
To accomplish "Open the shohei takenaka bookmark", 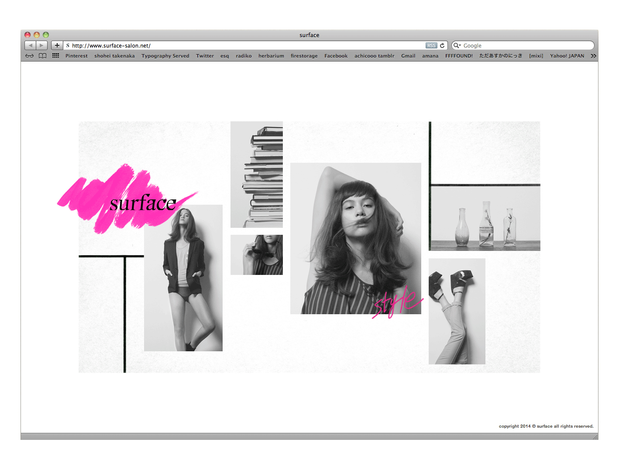I will pyautogui.click(x=114, y=56).
